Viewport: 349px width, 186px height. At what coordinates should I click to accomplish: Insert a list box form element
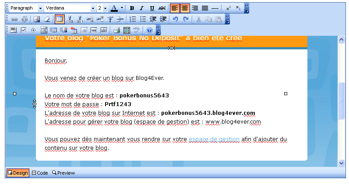point(44,30)
